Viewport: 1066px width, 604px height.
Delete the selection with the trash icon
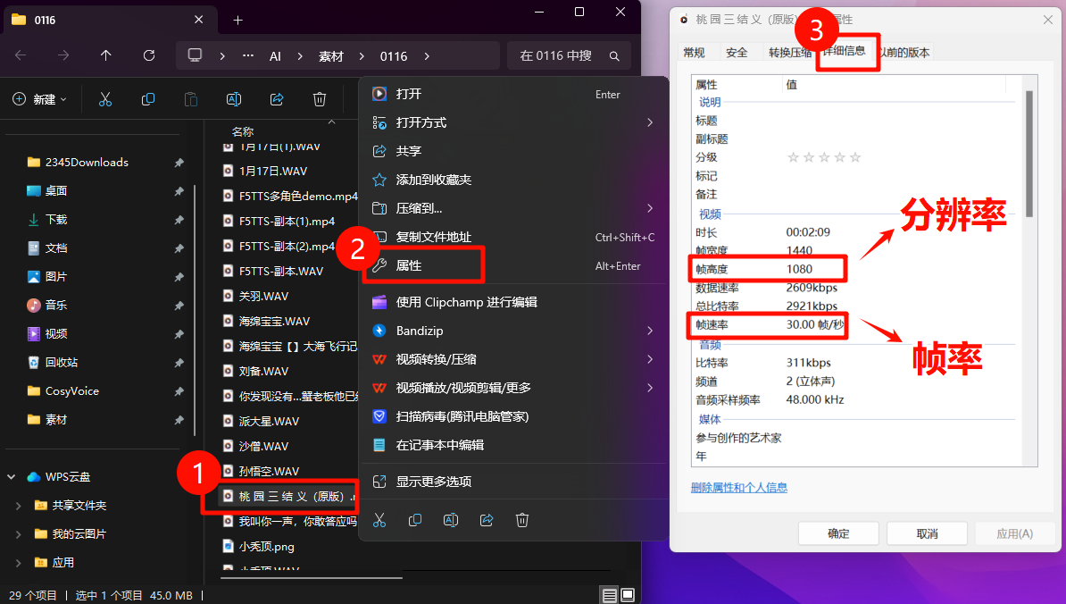click(x=319, y=99)
